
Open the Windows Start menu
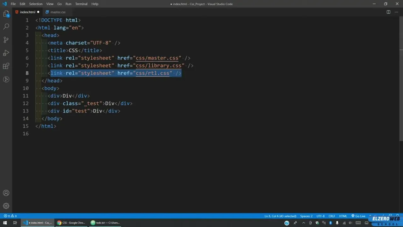pyautogui.click(x=5, y=223)
